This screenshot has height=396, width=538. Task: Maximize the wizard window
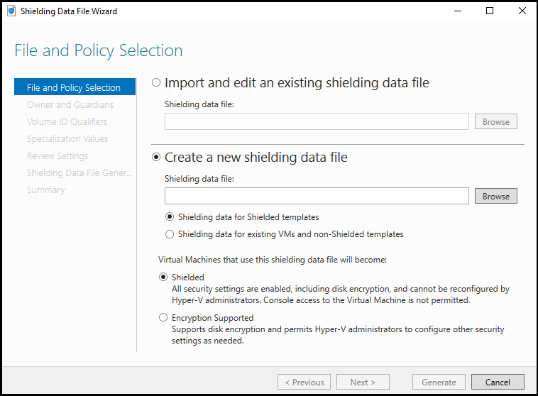(x=490, y=11)
